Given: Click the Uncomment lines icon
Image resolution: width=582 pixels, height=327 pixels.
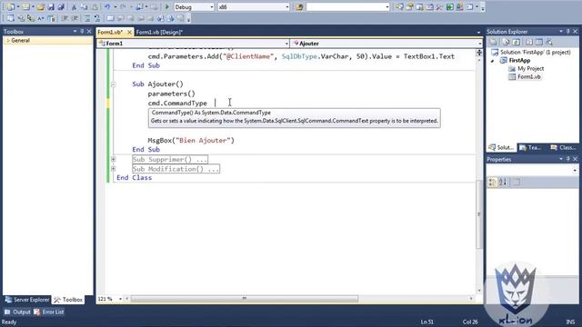Looking at the screenshot, I should coord(97,18).
